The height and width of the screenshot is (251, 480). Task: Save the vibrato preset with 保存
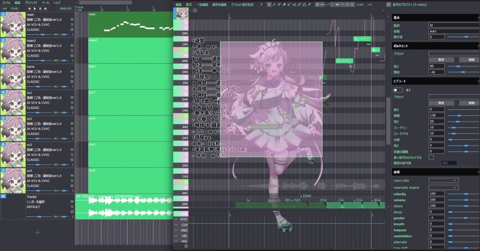[441, 103]
